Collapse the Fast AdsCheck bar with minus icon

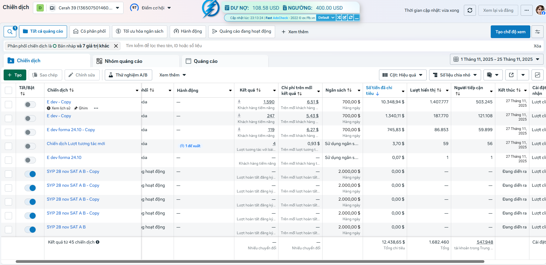357,18
